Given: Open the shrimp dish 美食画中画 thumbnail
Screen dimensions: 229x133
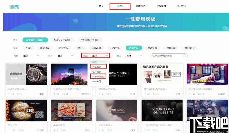Looking at the screenshot, I should [71, 110].
